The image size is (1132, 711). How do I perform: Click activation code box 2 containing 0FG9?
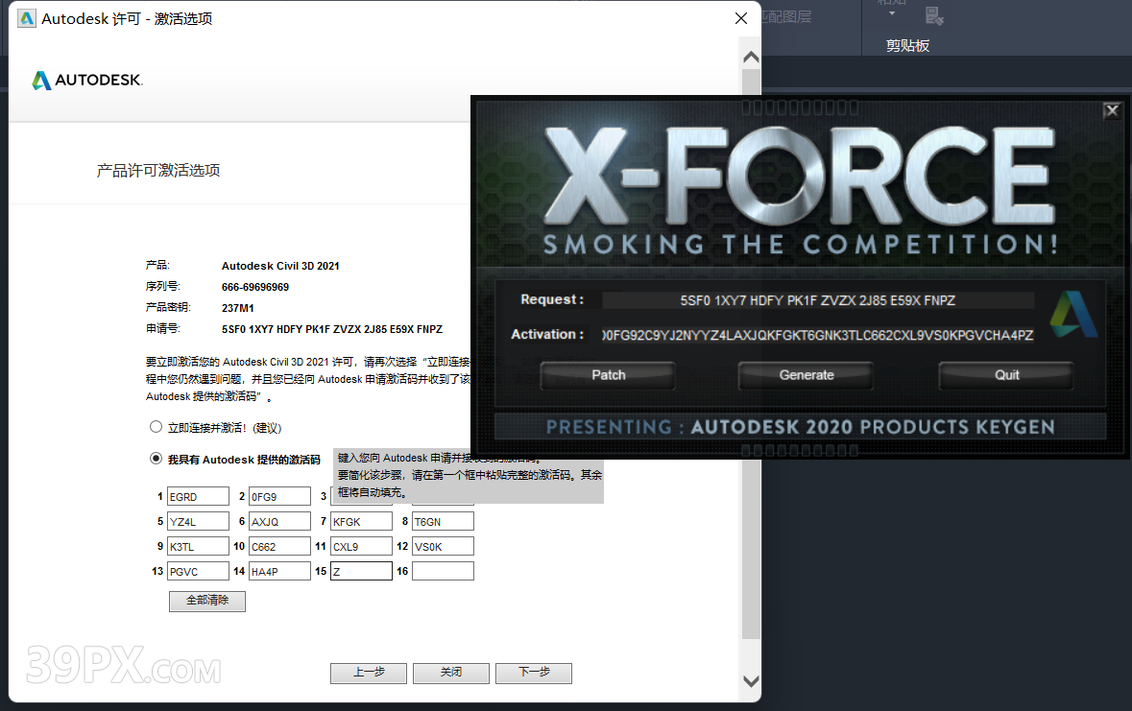coord(279,497)
